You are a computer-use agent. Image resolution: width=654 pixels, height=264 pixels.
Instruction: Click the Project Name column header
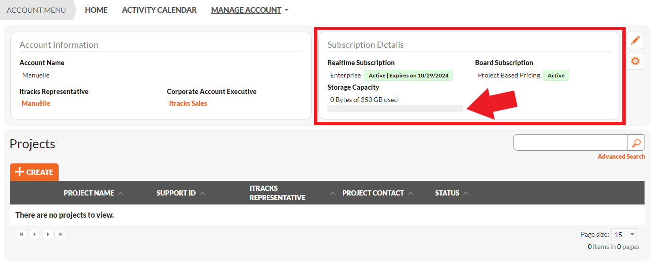click(x=89, y=193)
